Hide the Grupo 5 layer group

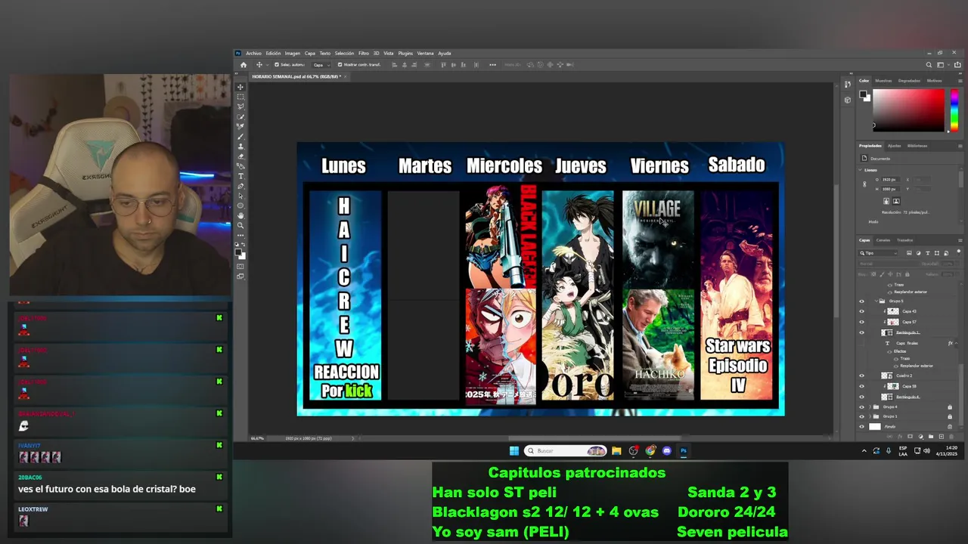pyautogui.click(x=861, y=301)
